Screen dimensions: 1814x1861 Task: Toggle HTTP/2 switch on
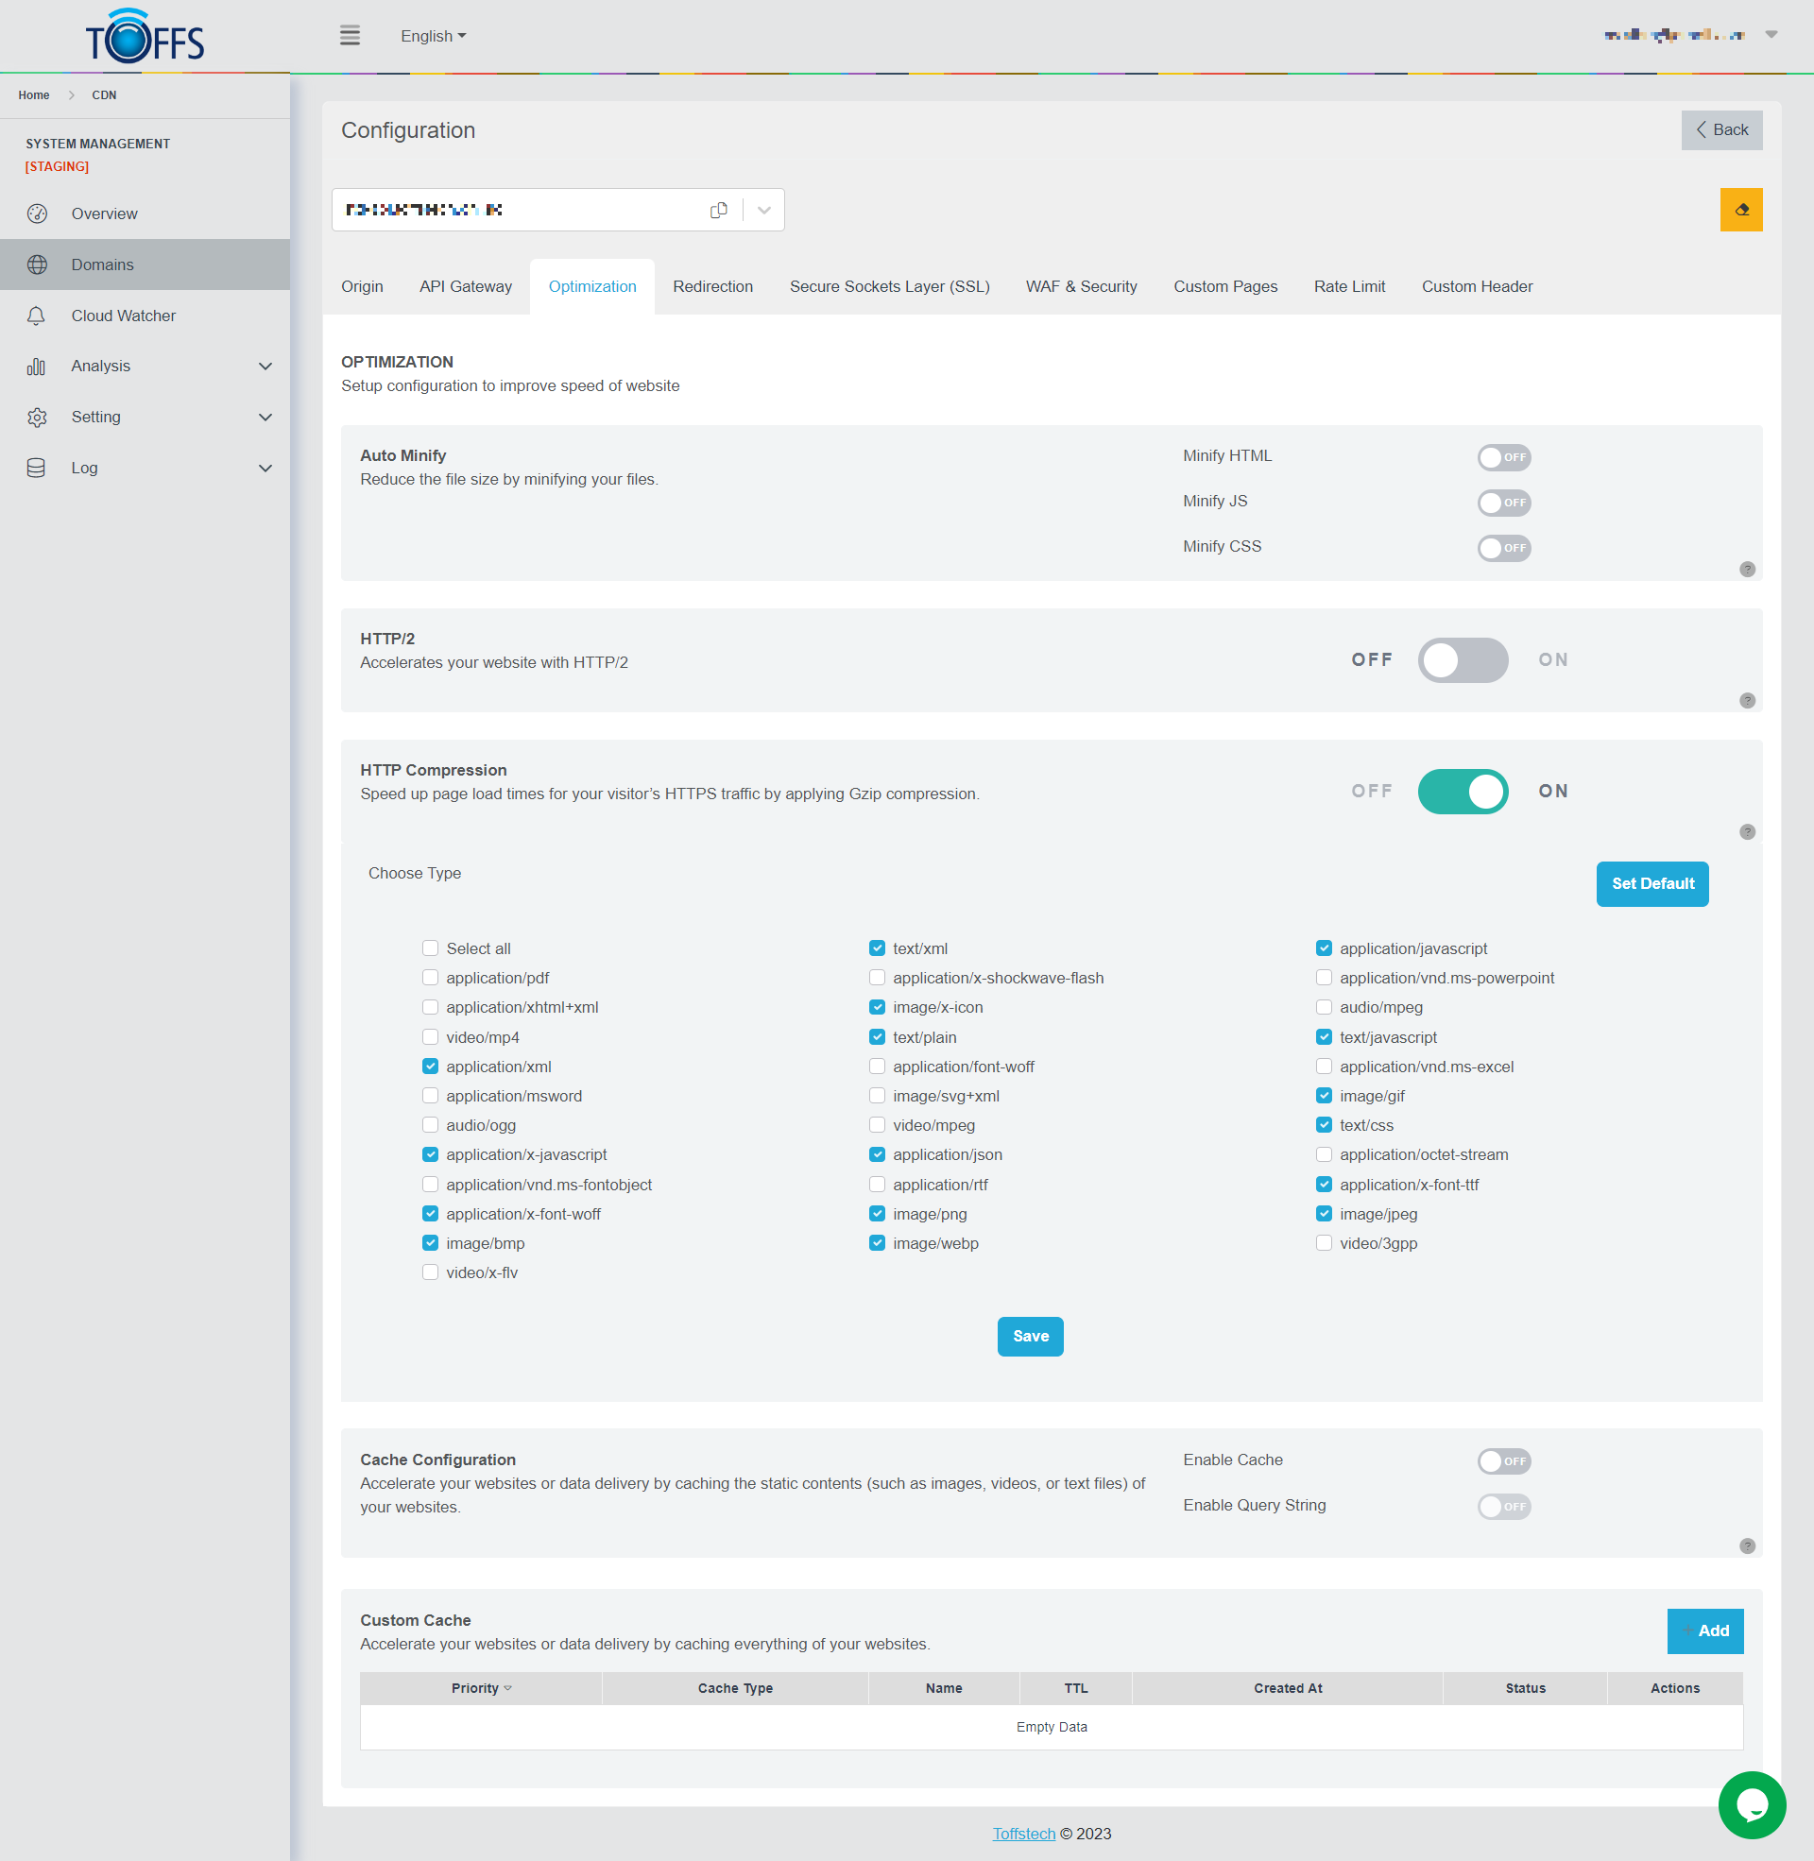pos(1463,660)
